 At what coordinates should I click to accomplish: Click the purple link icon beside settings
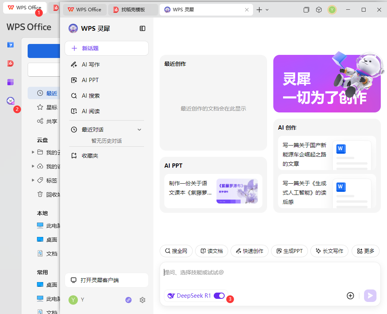coord(128,300)
